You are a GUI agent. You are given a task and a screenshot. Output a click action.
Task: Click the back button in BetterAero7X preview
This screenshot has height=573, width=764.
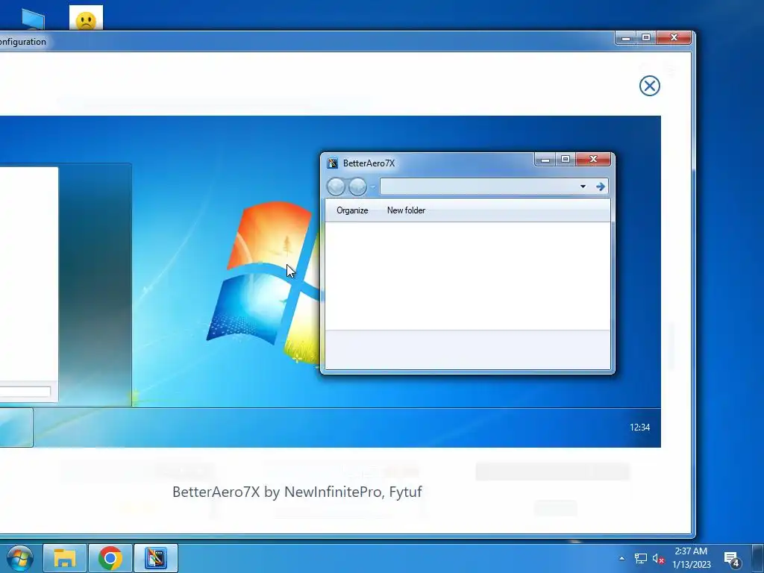click(336, 187)
